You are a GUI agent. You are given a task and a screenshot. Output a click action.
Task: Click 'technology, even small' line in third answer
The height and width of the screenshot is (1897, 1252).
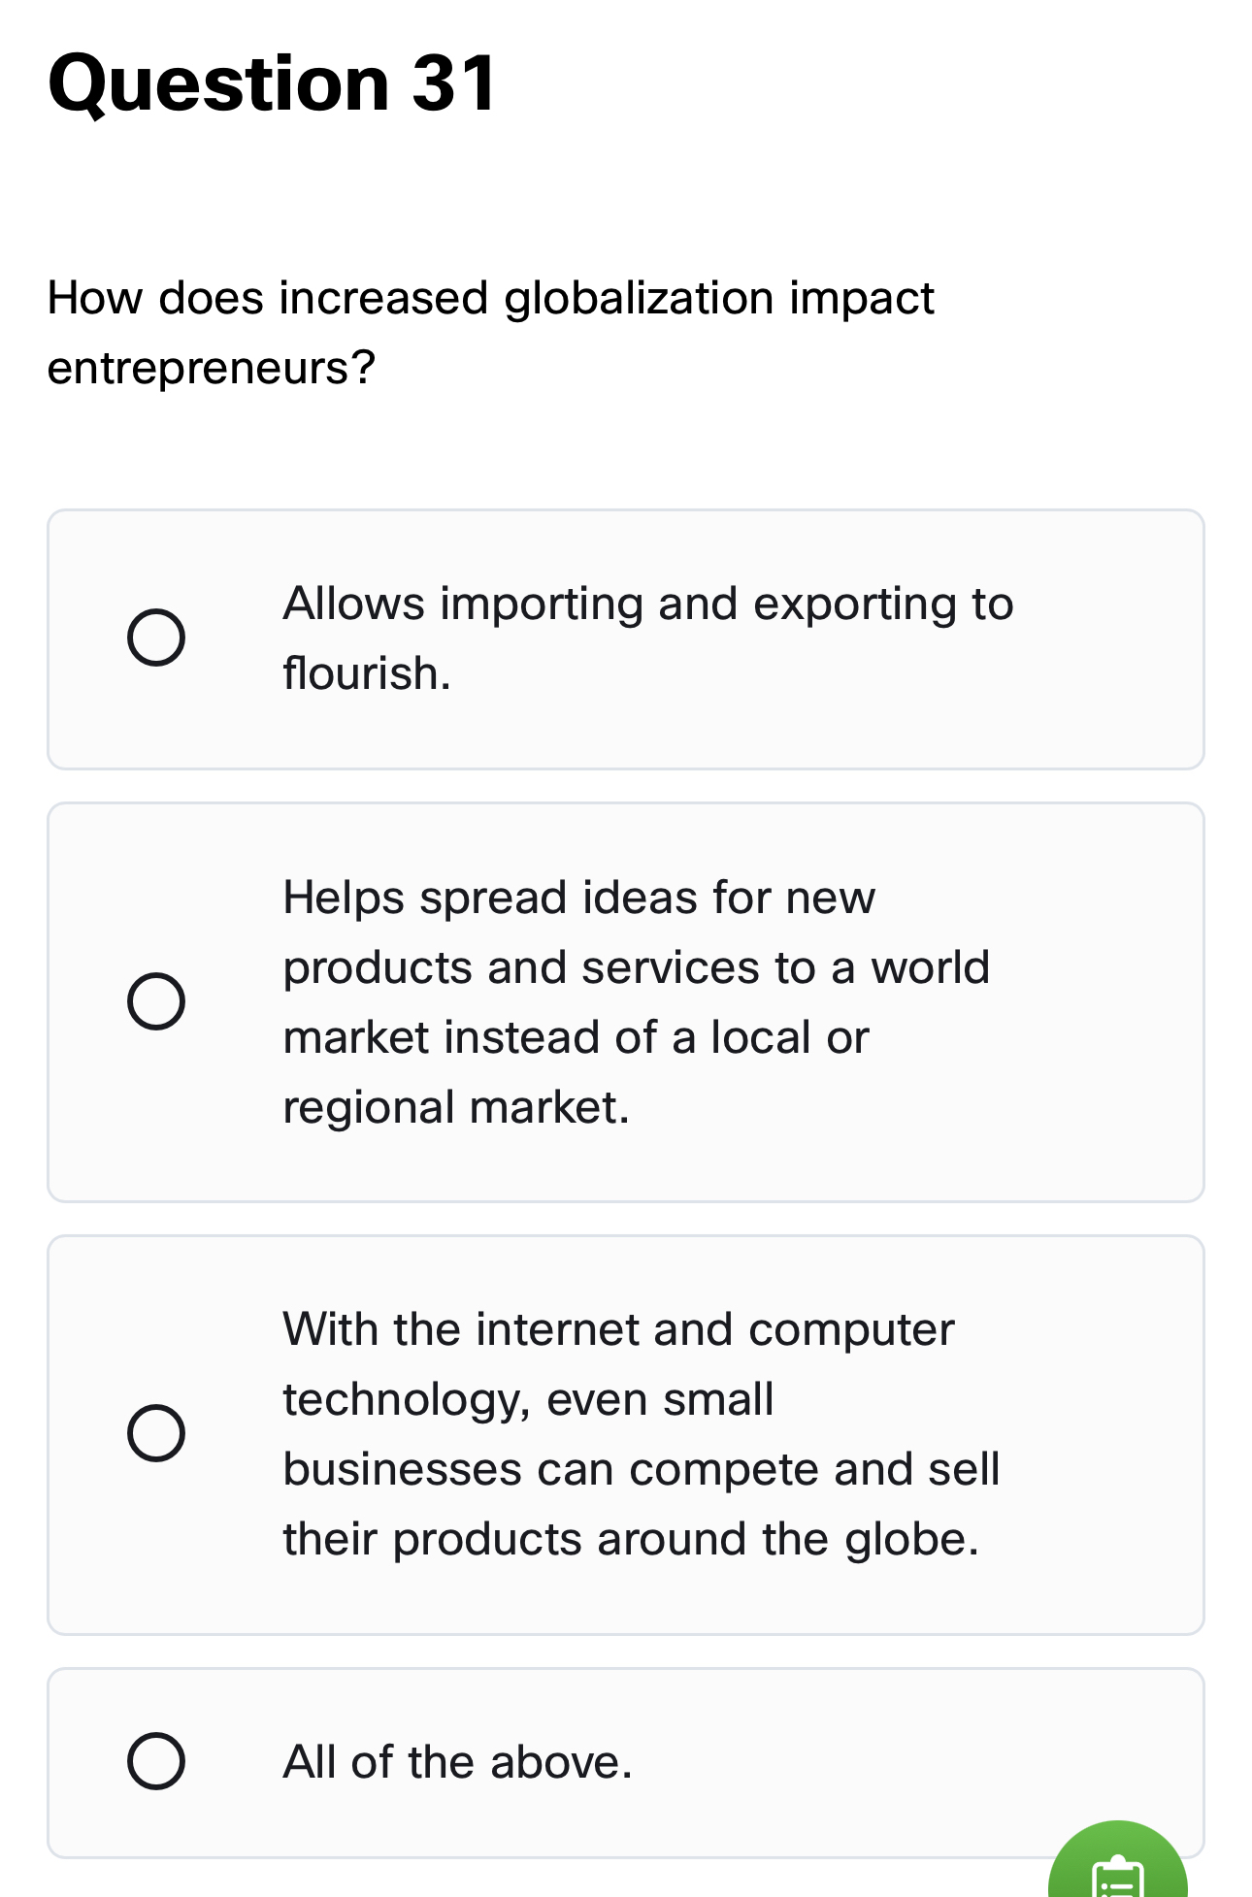point(528,1399)
